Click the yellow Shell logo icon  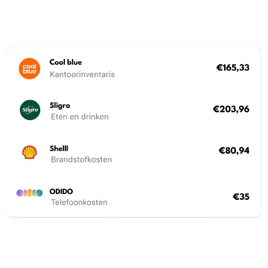coord(29,152)
